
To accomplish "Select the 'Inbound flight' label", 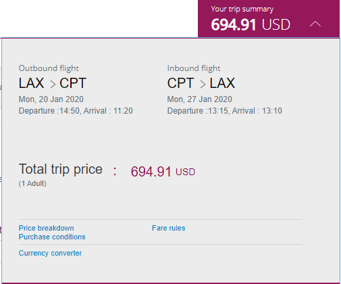I will click(x=194, y=68).
